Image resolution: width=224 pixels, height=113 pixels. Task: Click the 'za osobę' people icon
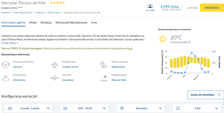[x=150, y=6]
